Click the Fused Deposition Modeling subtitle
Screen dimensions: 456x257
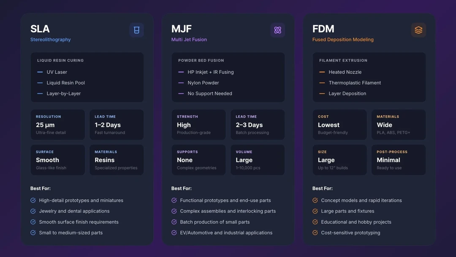pyautogui.click(x=343, y=40)
